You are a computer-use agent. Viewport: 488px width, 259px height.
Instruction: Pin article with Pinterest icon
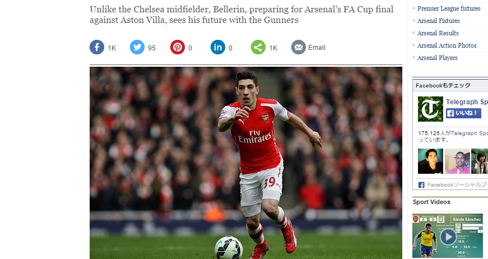click(178, 47)
